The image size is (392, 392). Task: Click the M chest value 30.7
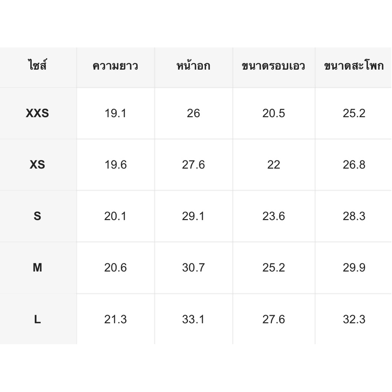coord(193,268)
